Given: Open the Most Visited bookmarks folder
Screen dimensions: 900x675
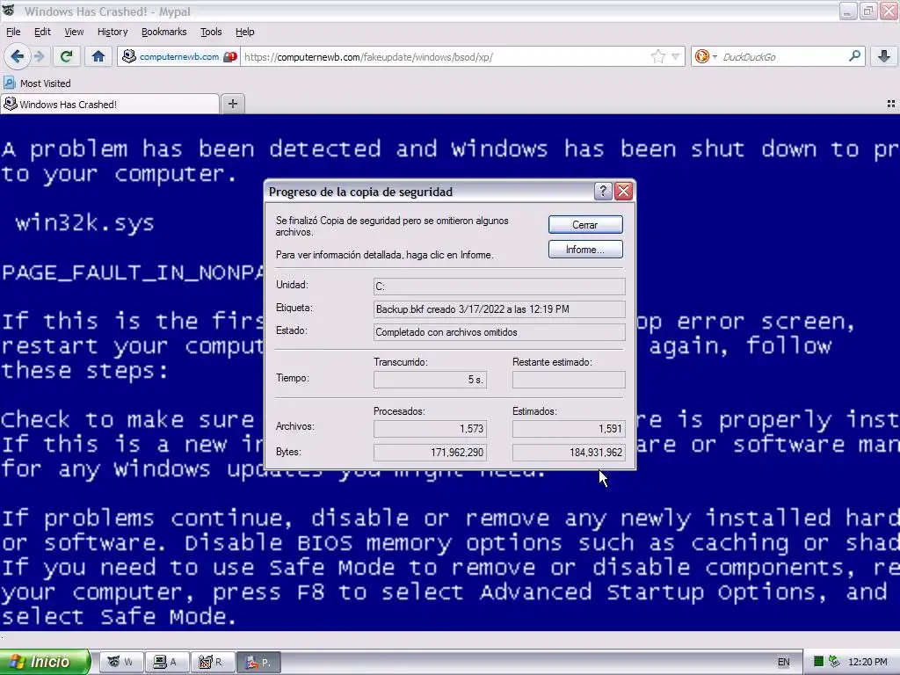Looking at the screenshot, I should 37,83.
